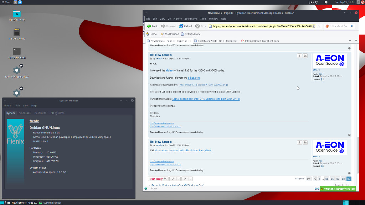Go to the previous page with the left chevron
This screenshot has width=365, height=205.
(x=315, y=179)
